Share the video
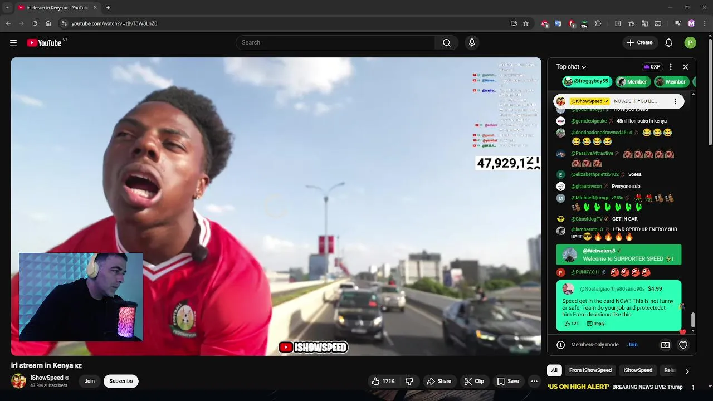Viewport: 713px width, 401px height. tap(439, 382)
